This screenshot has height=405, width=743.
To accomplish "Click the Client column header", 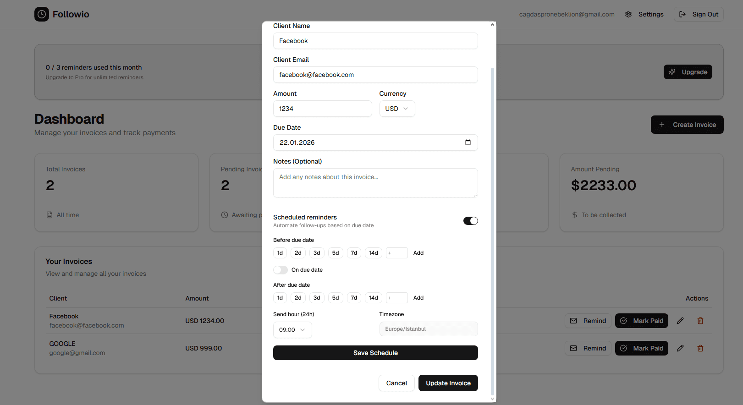I will click(58, 298).
